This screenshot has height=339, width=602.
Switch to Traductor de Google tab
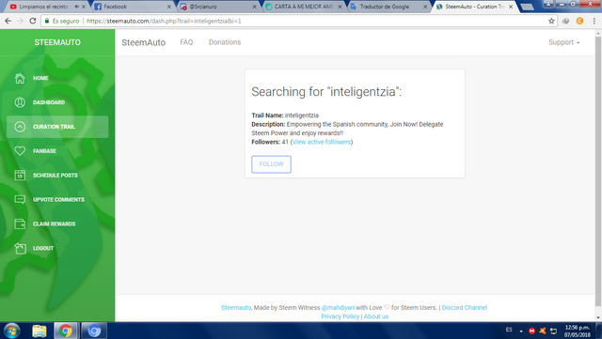386,7
